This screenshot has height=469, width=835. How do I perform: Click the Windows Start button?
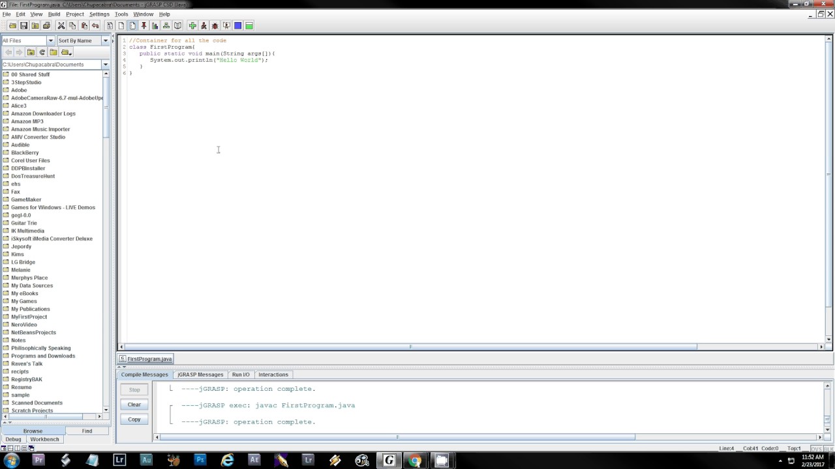11,460
